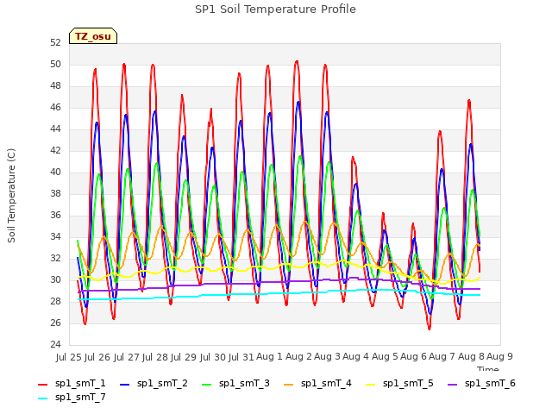The width and height of the screenshot is (552, 414).
Task: Click the blue sp1_smT_2 legend swatch
Action: pyautogui.click(x=124, y=385)
